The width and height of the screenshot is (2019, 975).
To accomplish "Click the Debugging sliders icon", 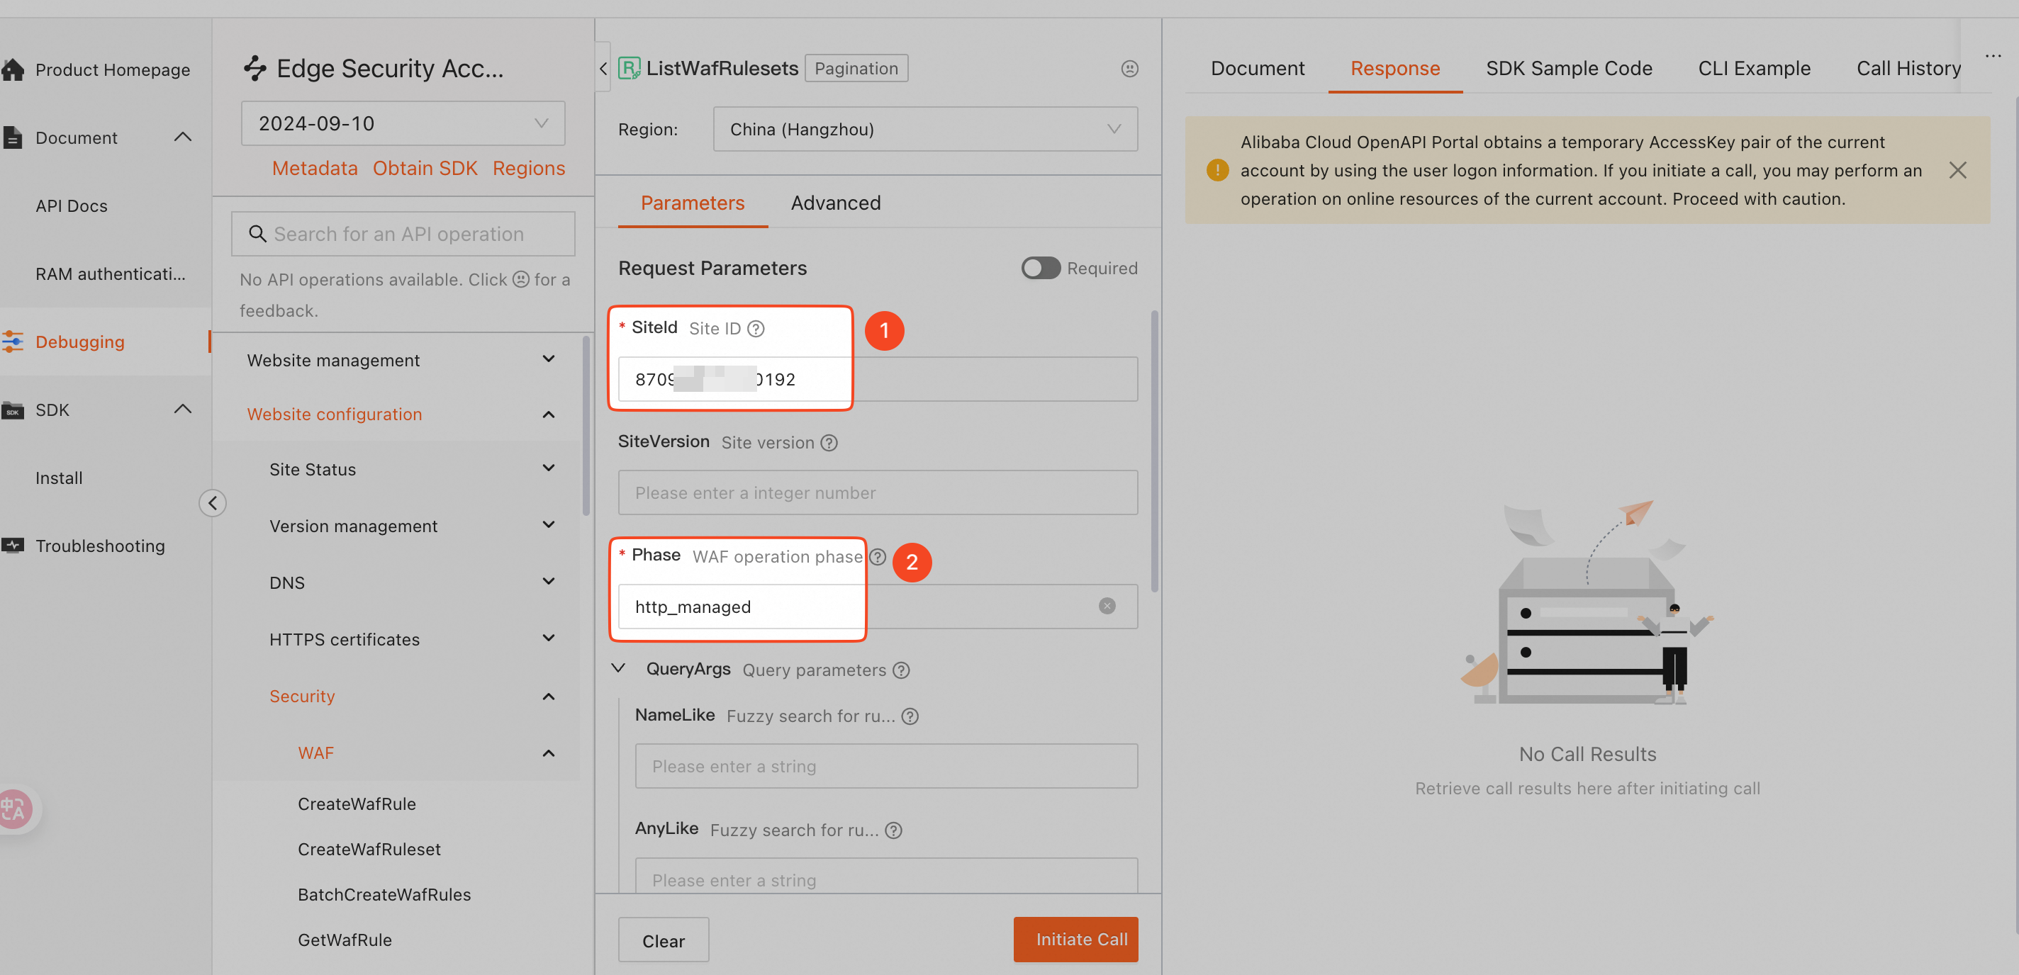I will 13,342.
